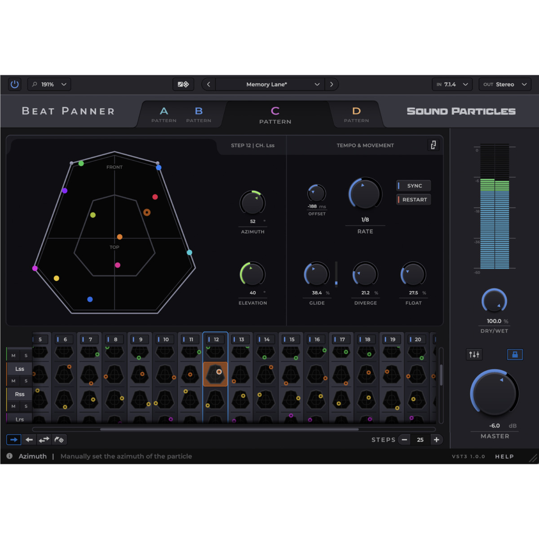Select the Lss channel label

[x=20, y=369]
